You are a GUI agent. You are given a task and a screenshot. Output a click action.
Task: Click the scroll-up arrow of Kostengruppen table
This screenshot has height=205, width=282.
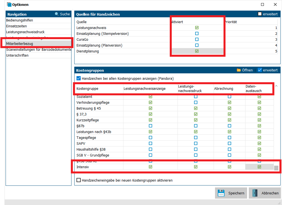click(x=276, y=86)
